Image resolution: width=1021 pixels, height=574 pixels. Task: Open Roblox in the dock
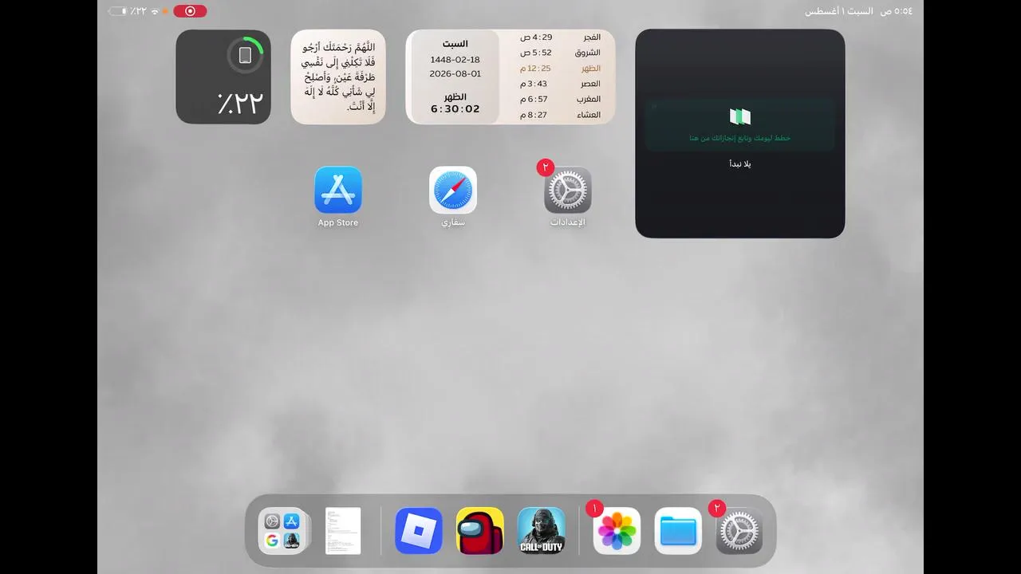click(419, 531)
